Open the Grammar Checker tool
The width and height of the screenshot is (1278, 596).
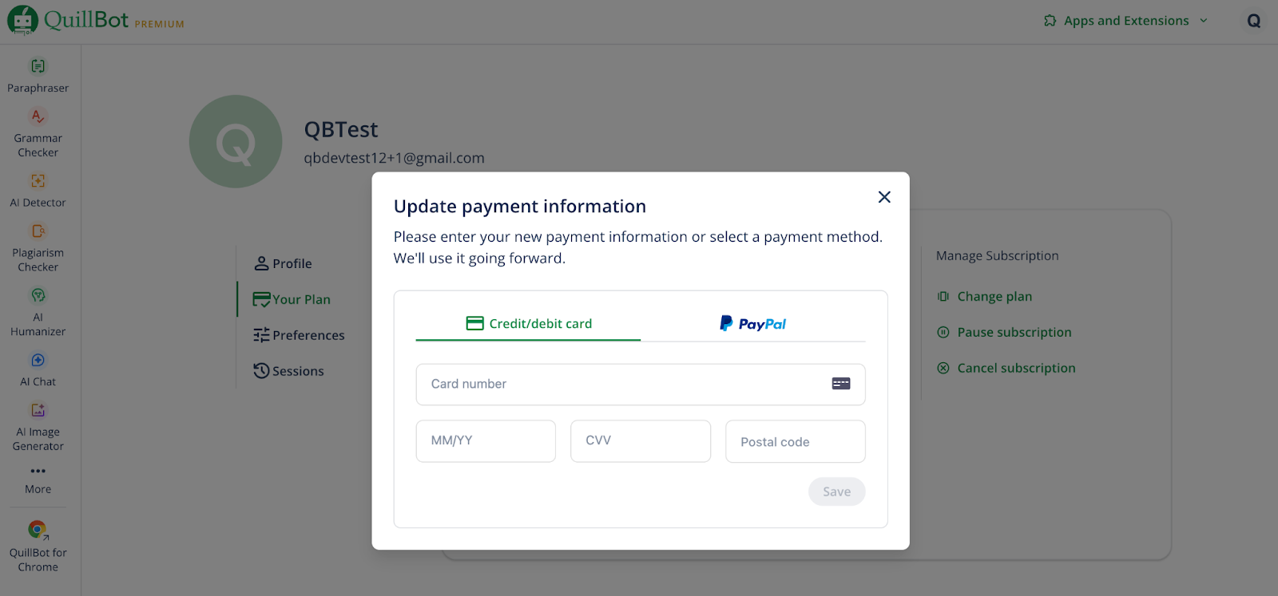(38, 133)
